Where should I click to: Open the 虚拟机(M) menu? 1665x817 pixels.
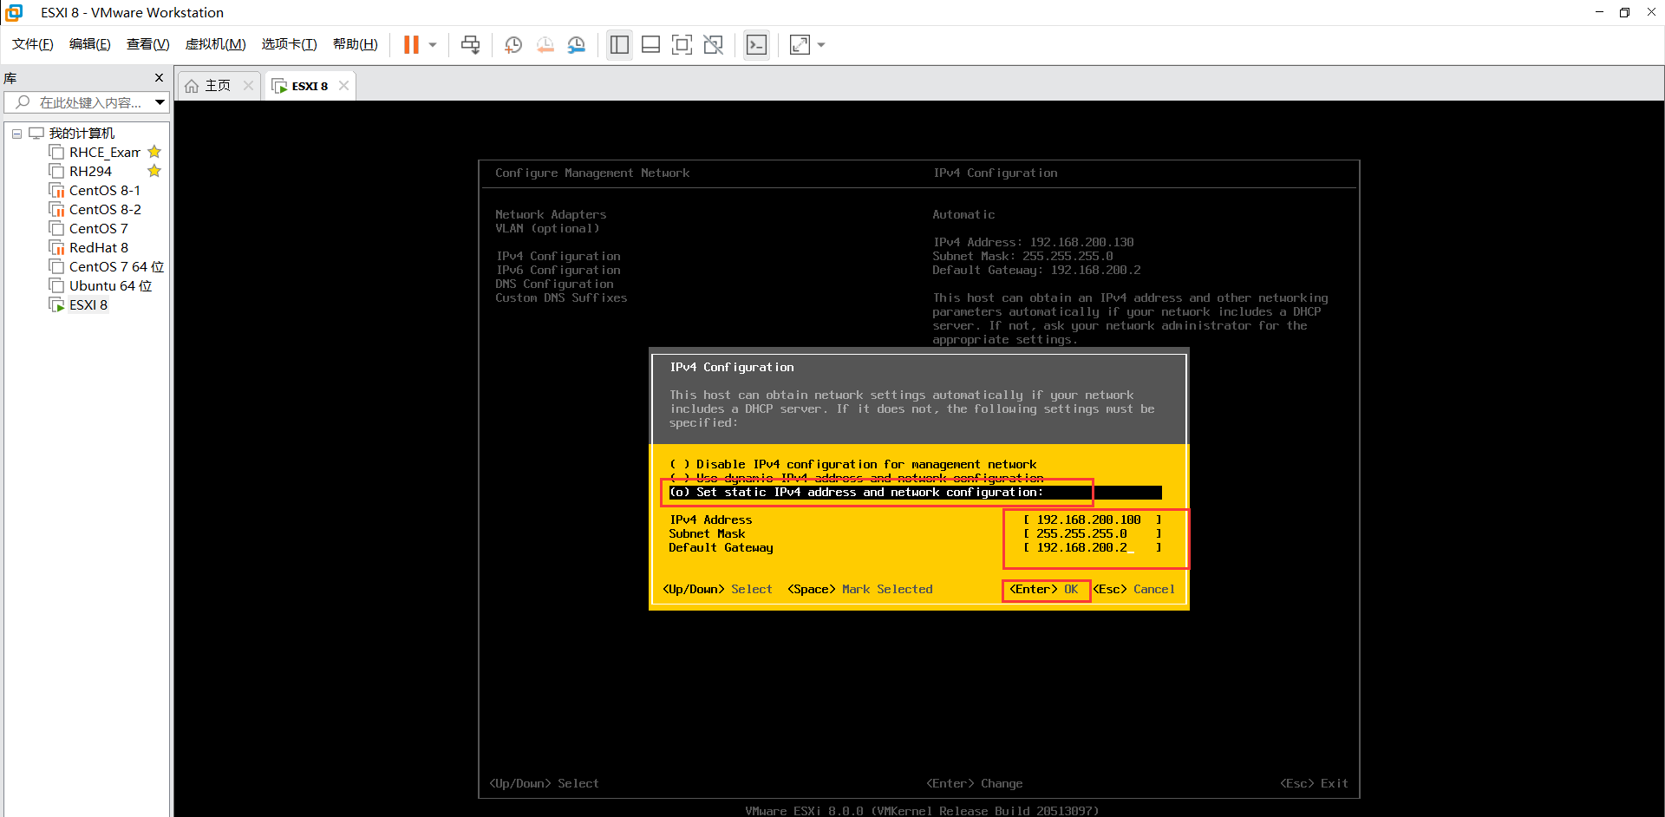point(216,44)
